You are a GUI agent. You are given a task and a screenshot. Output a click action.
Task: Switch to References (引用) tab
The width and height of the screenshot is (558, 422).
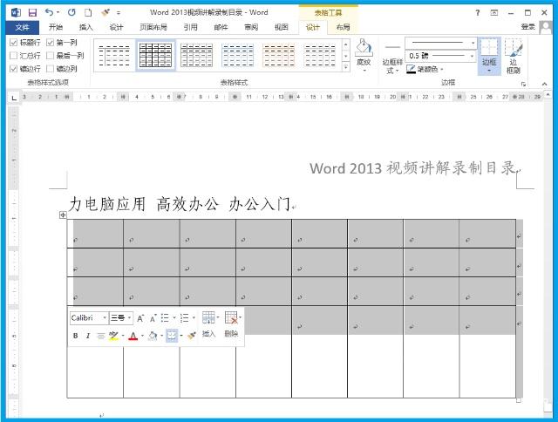click(190, 27)
